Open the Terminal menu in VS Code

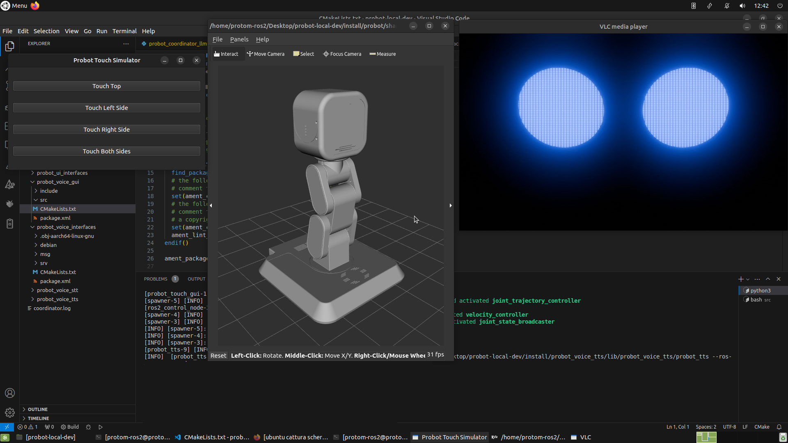[x=124, y=31]
